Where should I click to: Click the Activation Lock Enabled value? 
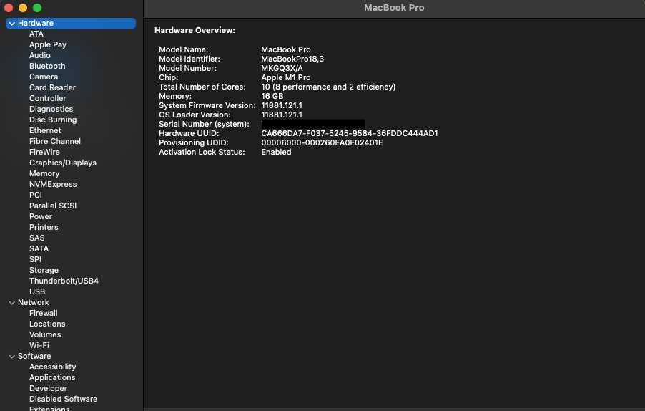(277, 152)
